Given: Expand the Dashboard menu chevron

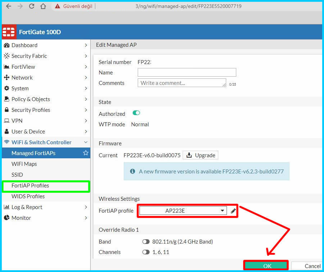Looking at the screenshot, I should [86, 45].
